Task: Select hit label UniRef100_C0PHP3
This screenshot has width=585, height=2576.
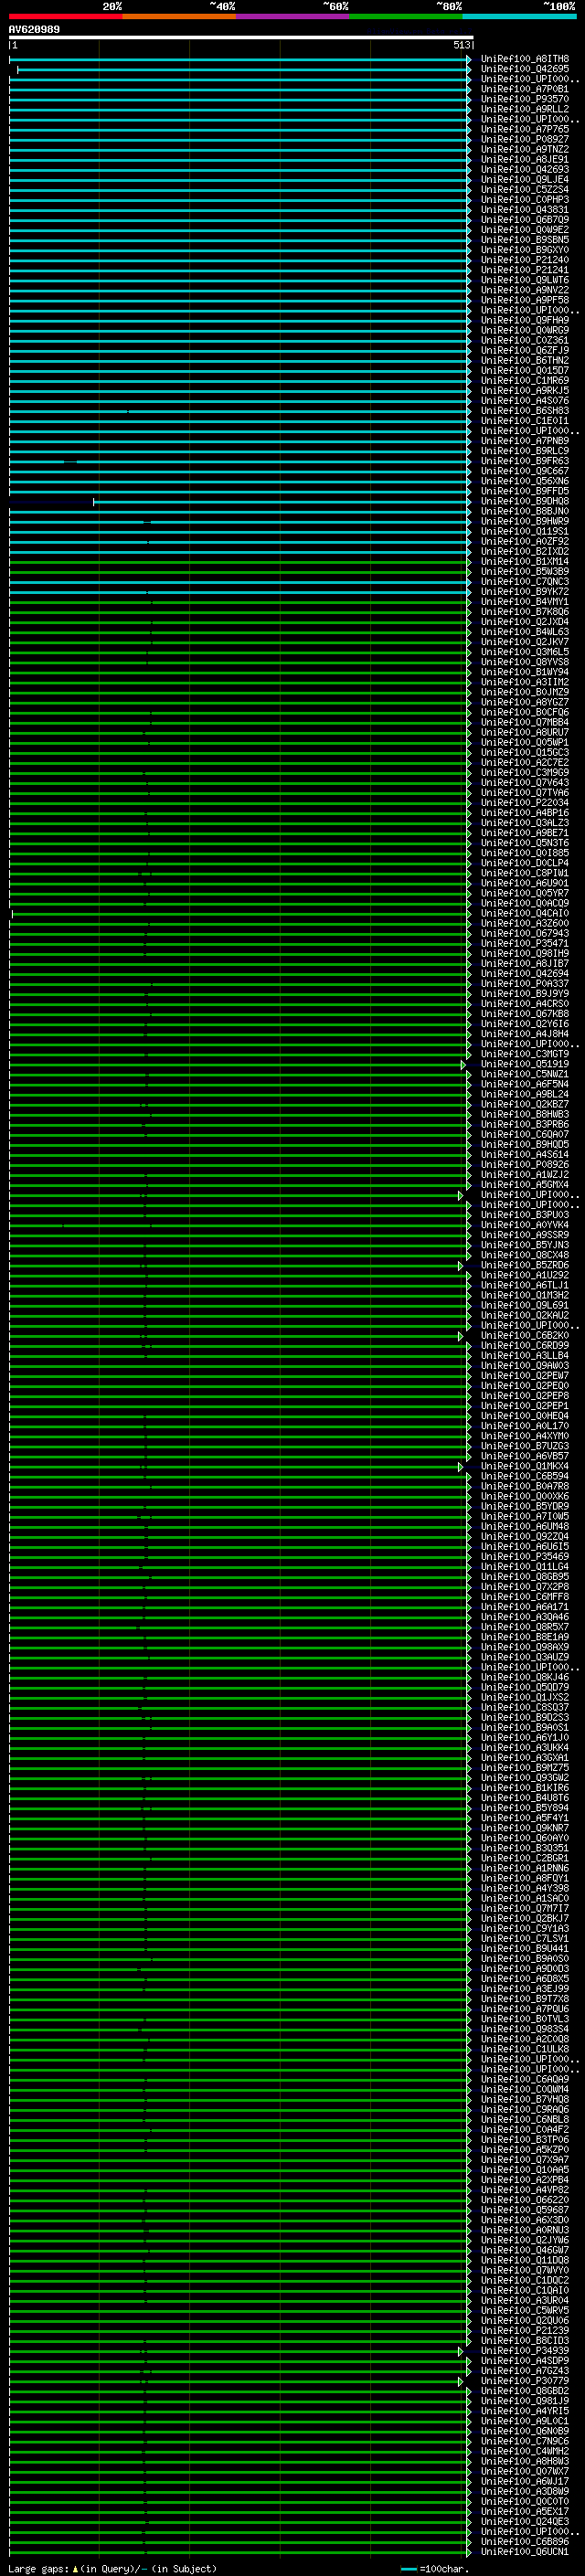Action: (525, 200)
